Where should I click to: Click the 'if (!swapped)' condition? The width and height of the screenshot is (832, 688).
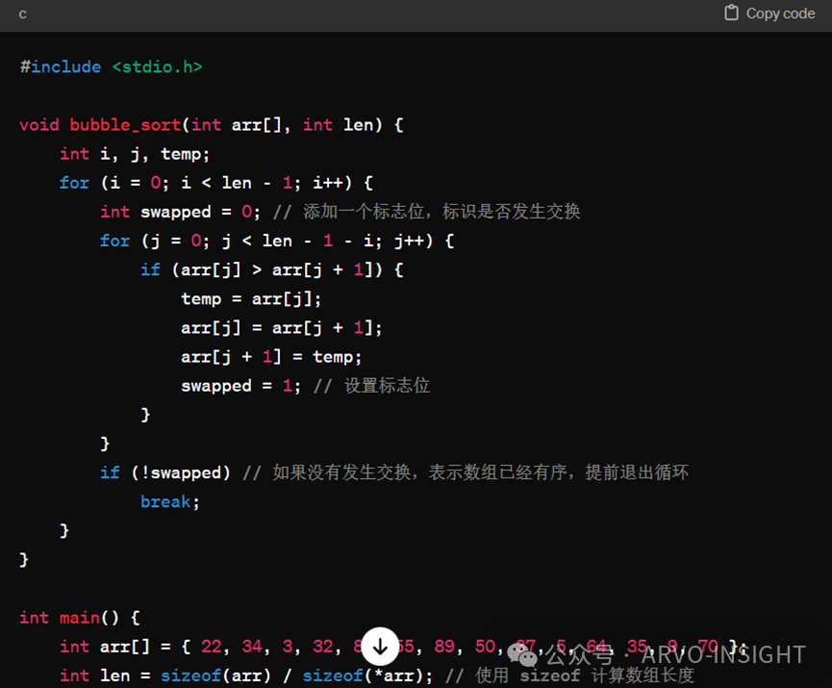click(x=165, y=472)
